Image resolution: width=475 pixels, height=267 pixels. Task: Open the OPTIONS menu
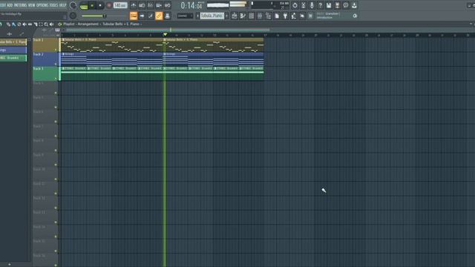point(42,5)
